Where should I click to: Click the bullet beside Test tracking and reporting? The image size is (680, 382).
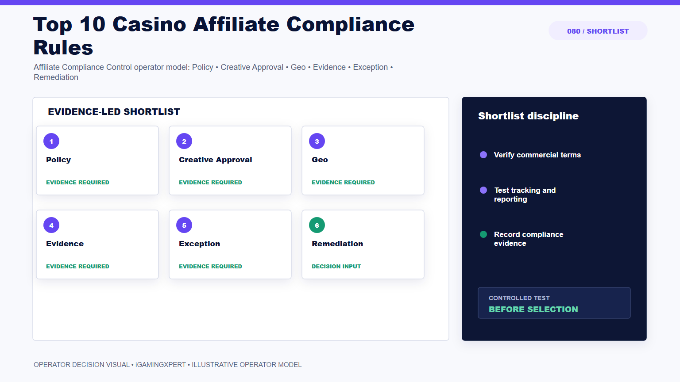click(x=483, y=190)
